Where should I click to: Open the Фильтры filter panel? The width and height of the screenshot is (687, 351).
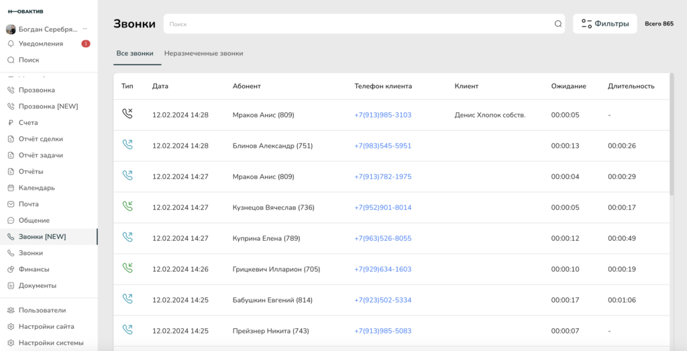pyautogui.click(x=604, y=23)
